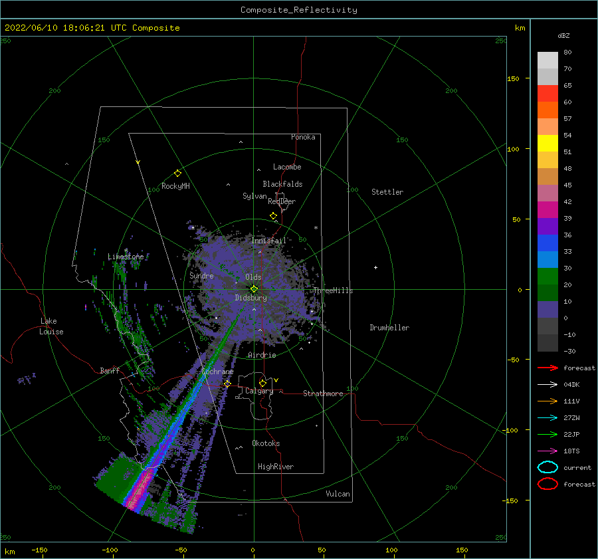This screenshot has height=559, width=598.
Task: Click the 04DK legend text
Action: 571,385
